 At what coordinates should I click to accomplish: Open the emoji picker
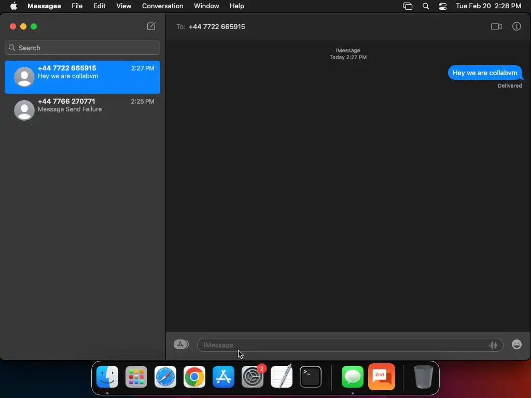coord(516,345)
